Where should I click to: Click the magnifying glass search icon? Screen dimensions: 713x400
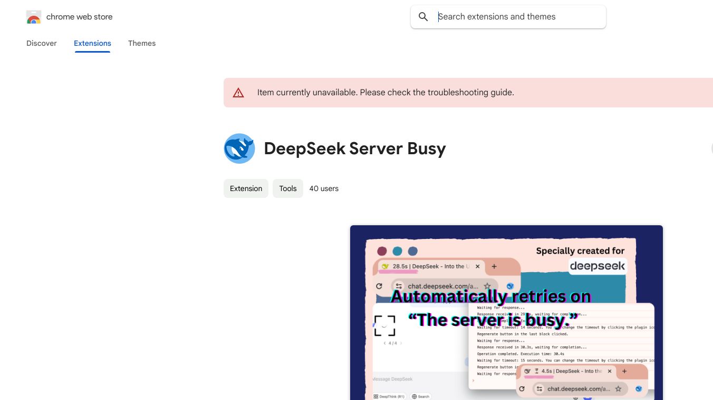(423, 17)
